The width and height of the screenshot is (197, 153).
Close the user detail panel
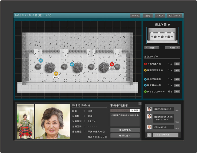140,103
